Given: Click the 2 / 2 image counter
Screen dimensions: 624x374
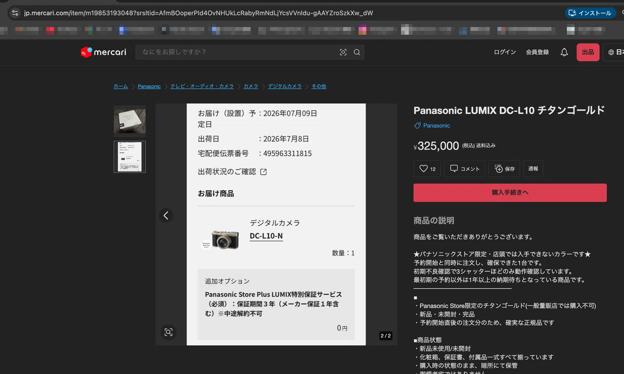Looking at the screenshot, I should [386, 336].
